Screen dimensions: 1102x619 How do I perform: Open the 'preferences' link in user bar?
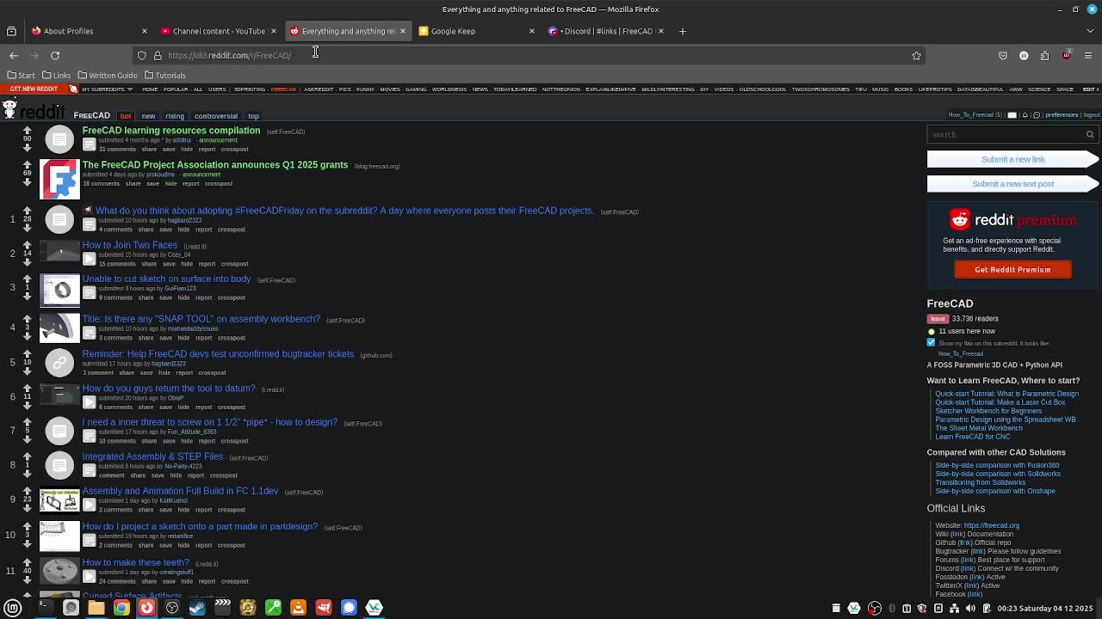(x=1062, y=115)
